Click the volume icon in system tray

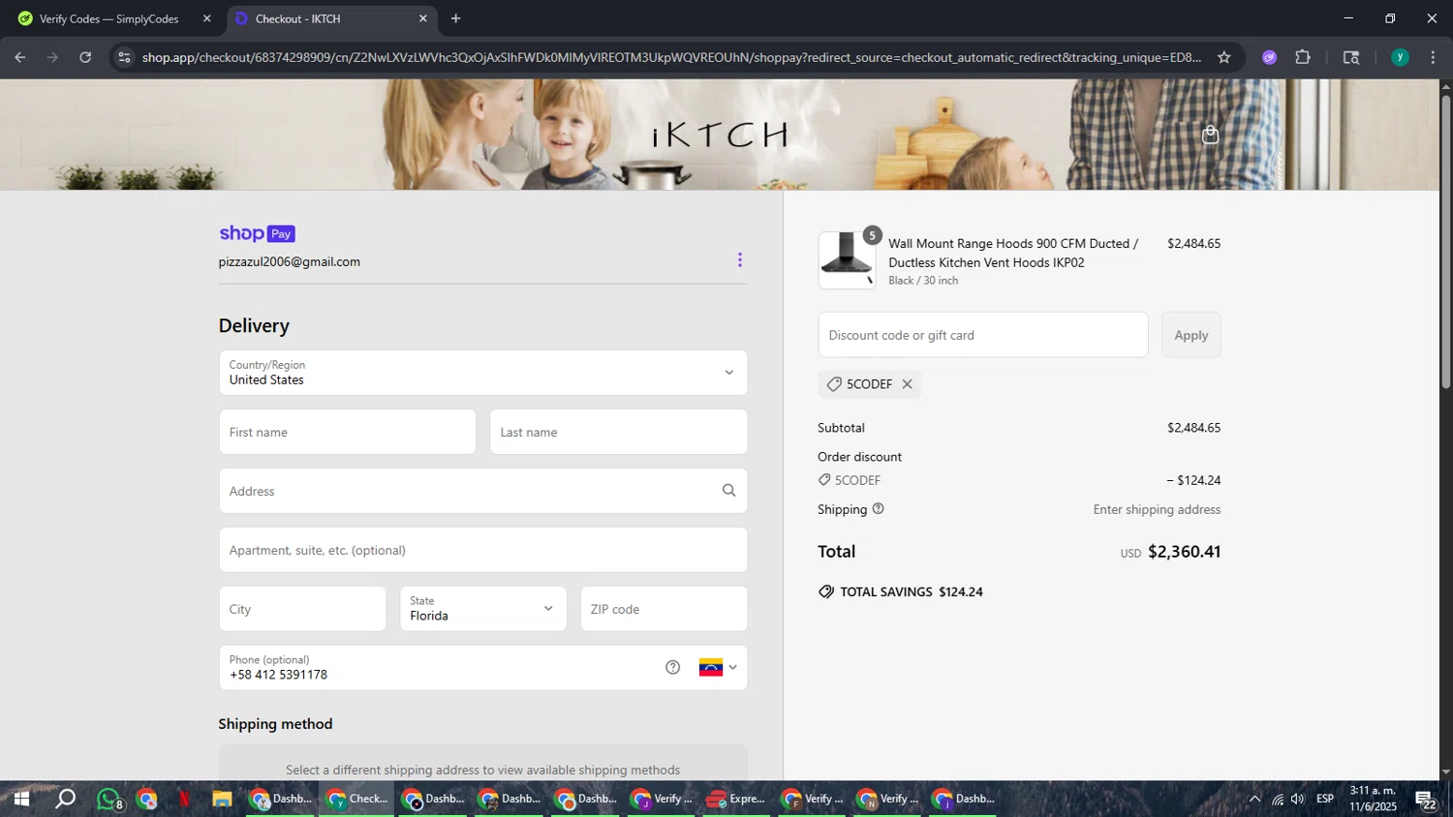pos(1298,800)
